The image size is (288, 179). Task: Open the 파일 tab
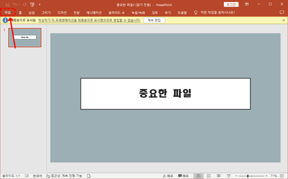pyautogui.click(x=8, y=12)
